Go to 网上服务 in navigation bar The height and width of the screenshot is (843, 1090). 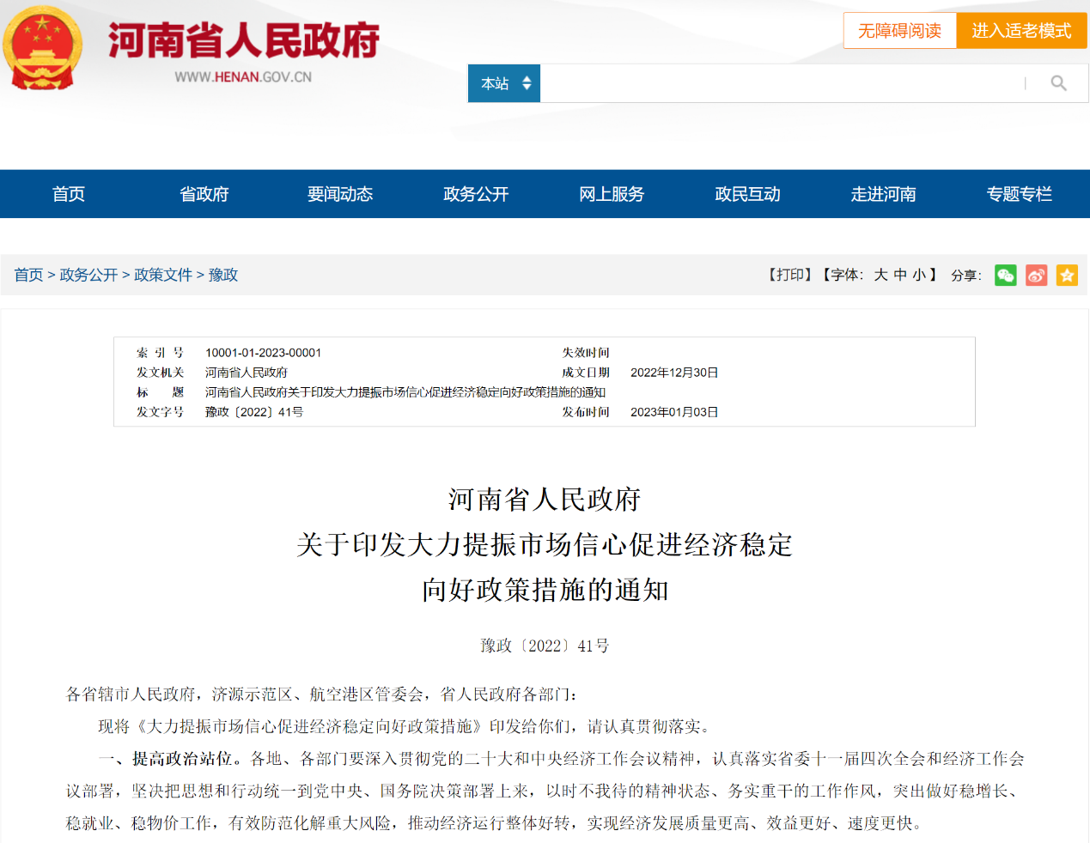[612, 194]
